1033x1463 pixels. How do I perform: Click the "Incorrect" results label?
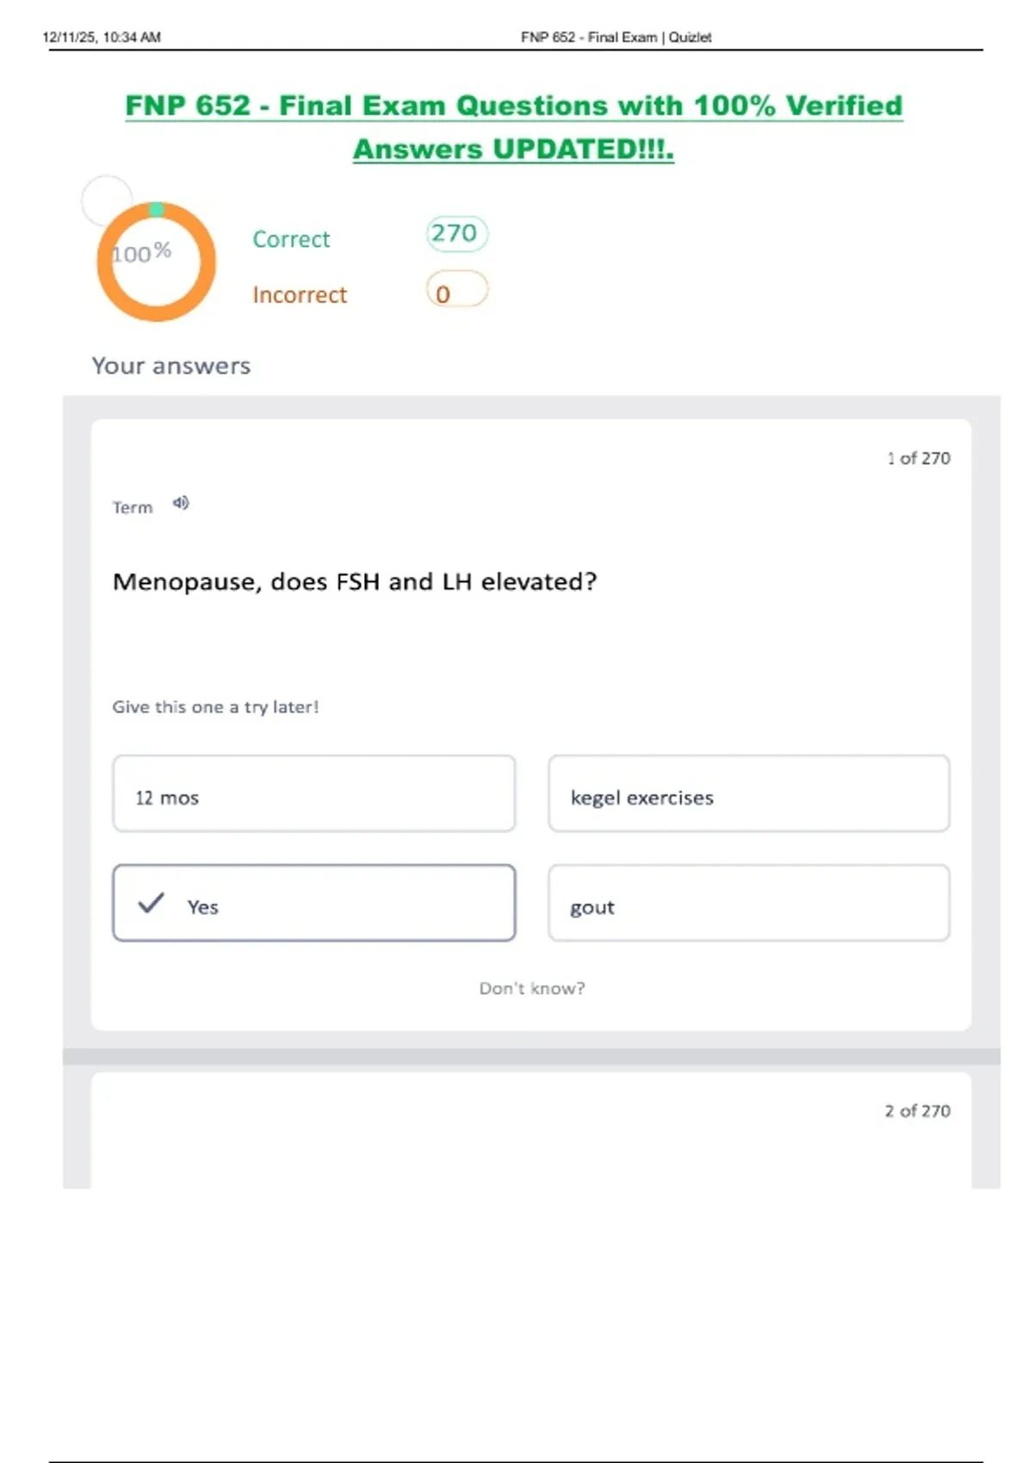click(x=300, y=295)
